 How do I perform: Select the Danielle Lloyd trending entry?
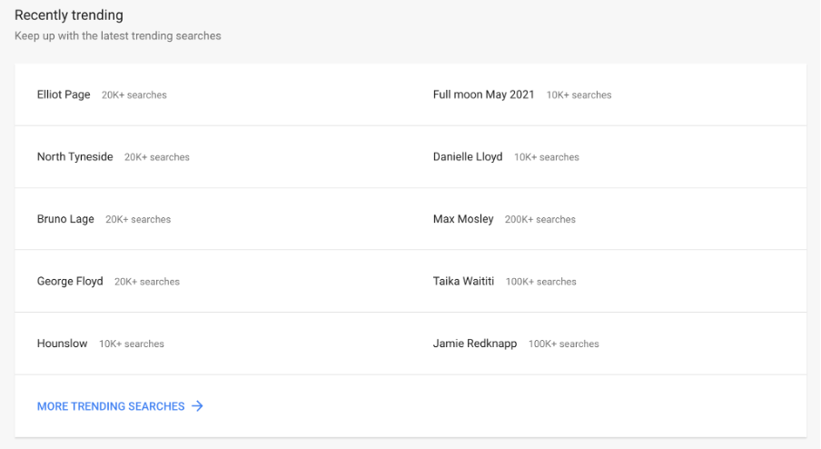coord(468,156)
